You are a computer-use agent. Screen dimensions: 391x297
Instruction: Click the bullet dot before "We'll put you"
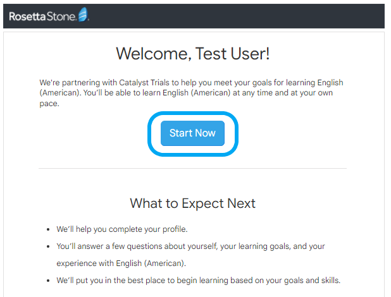[49, 281]
